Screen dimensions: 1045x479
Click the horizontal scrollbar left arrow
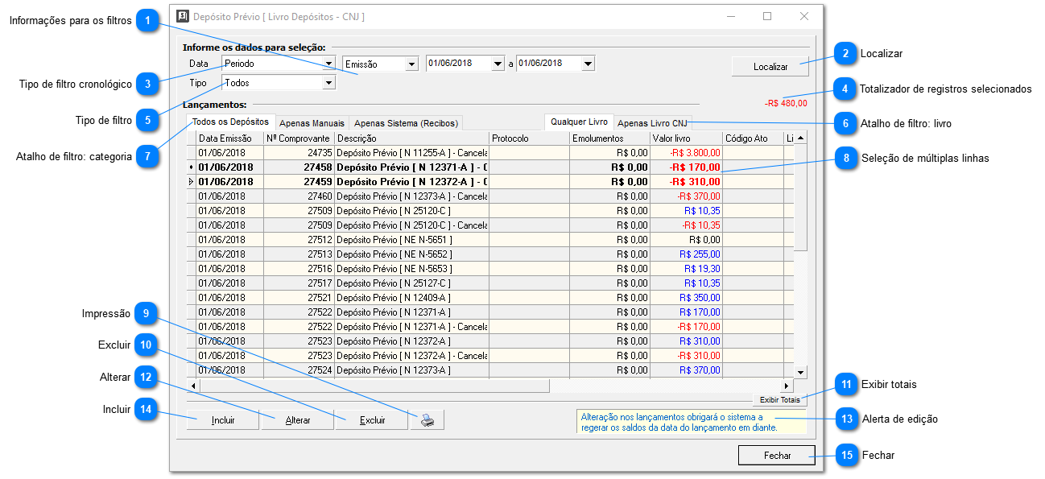(193, 386)
